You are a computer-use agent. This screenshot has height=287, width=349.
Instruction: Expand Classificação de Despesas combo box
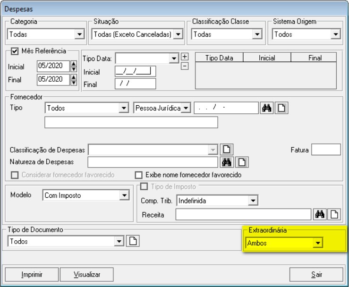213,150
